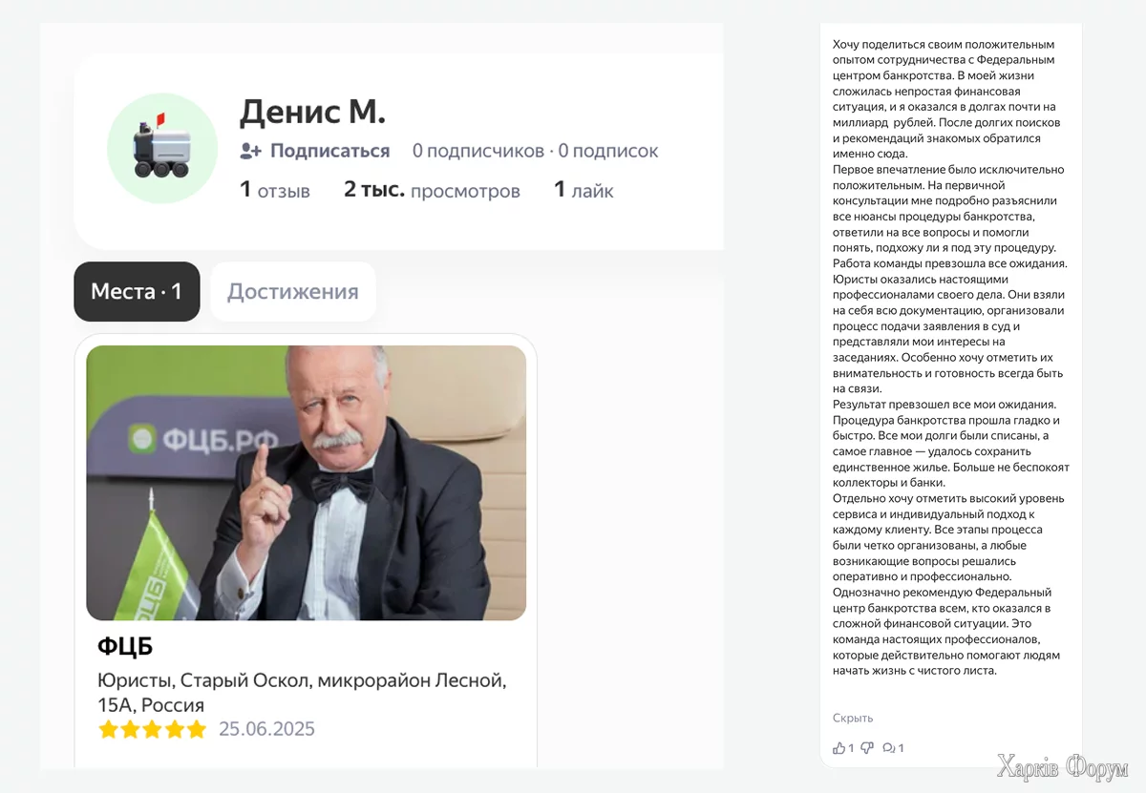Open the ФЦБ place photo thumbnail

tap(306, 483)
